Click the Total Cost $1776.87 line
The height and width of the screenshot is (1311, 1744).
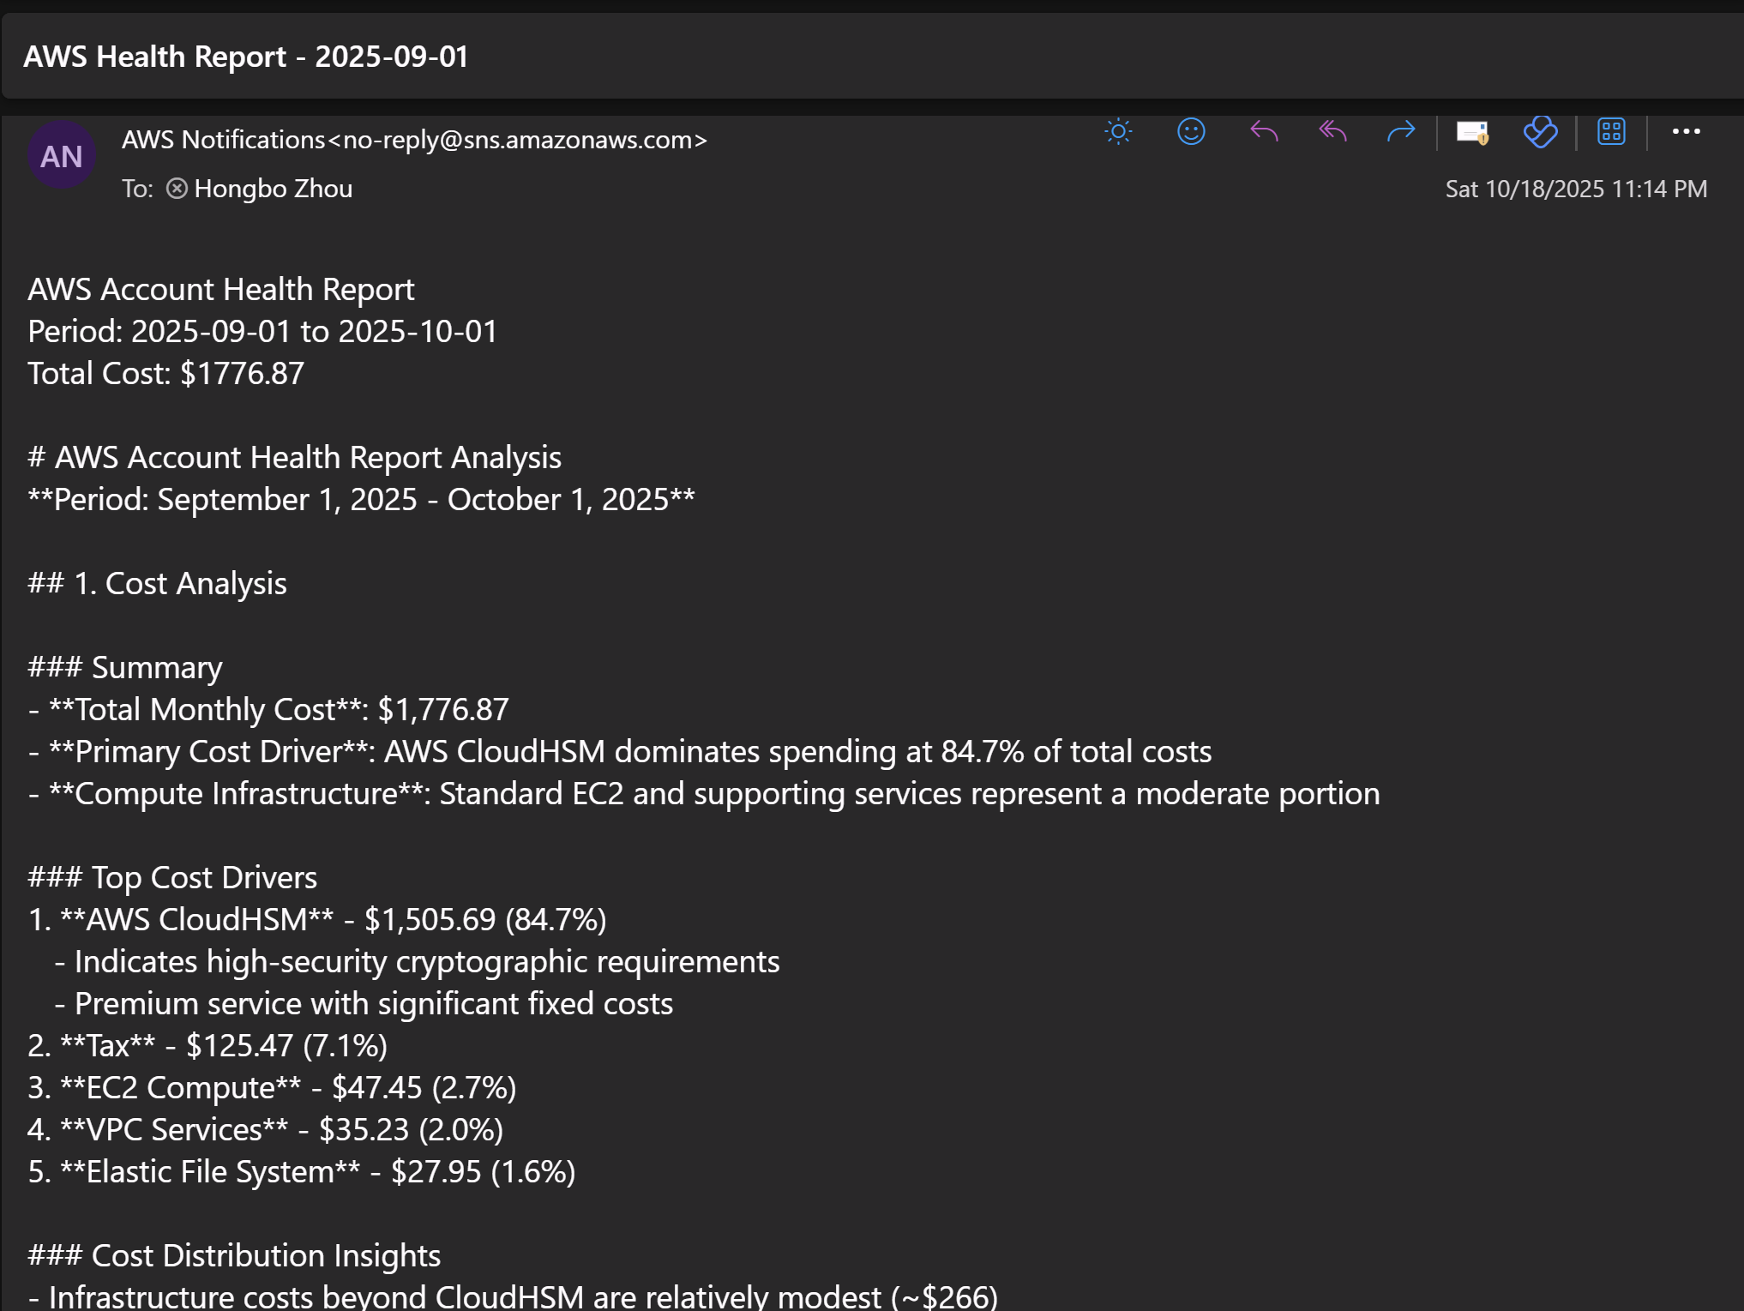[165, 374]
